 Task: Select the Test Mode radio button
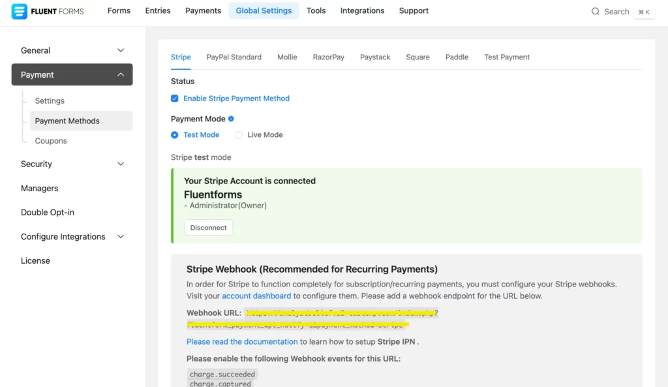click(x=175, y=134)
